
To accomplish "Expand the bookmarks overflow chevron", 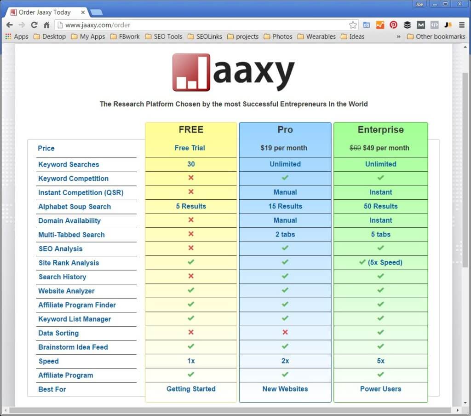I will pyautogui.click(x=399, y=37).
